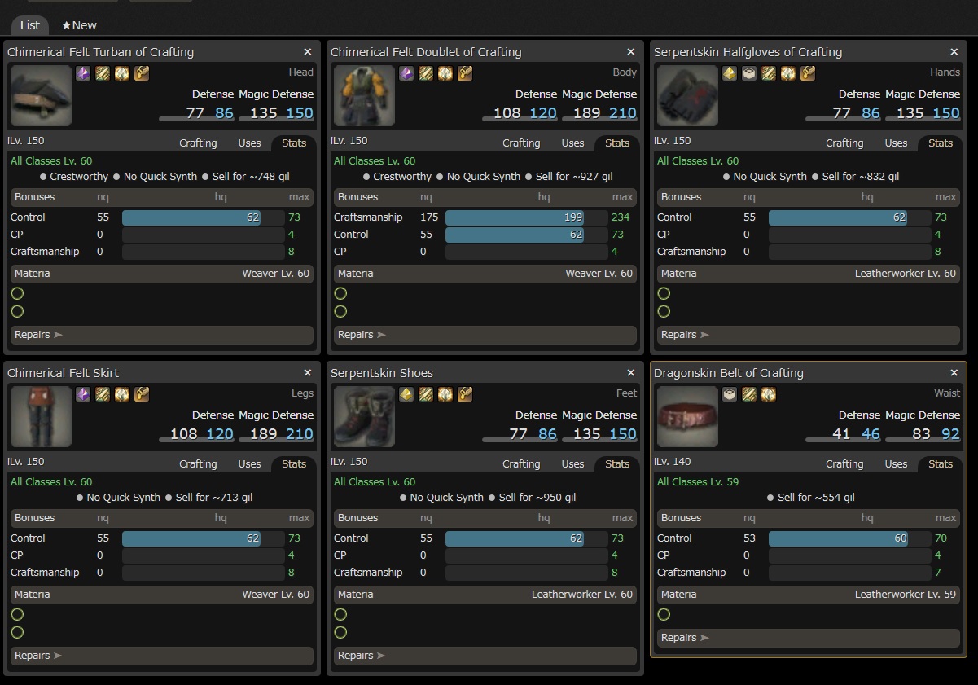
Task: Close the Chimerical Felt Skirt card
Action: coord(308,373)
